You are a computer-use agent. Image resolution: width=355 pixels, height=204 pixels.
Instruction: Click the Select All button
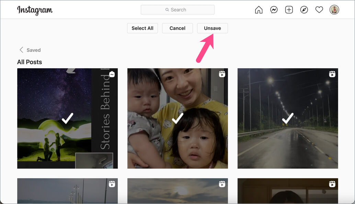click(x=142, y=28)
